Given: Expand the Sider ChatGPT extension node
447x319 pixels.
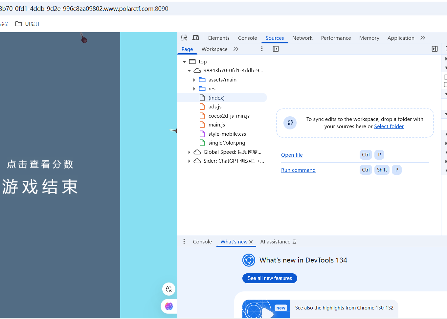Looking at the screenshot, I should pyautogui.click(x=189, y=161).
